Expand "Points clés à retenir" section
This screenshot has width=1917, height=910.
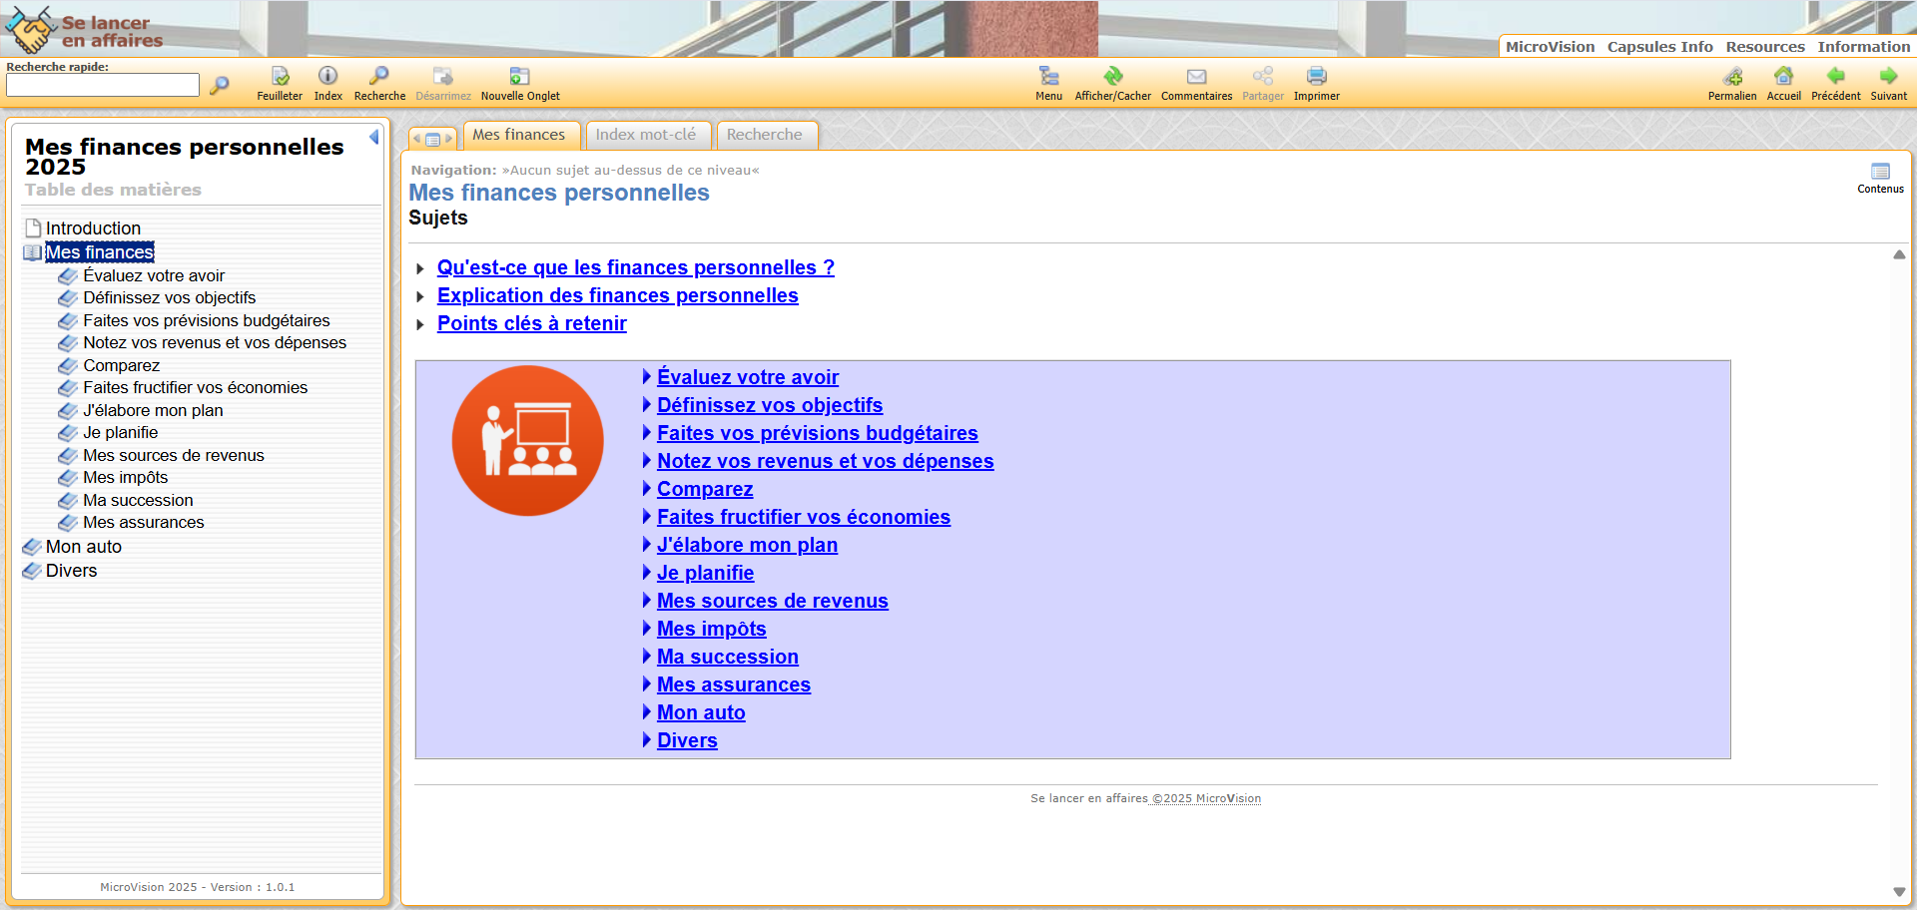tap(420, 324)
